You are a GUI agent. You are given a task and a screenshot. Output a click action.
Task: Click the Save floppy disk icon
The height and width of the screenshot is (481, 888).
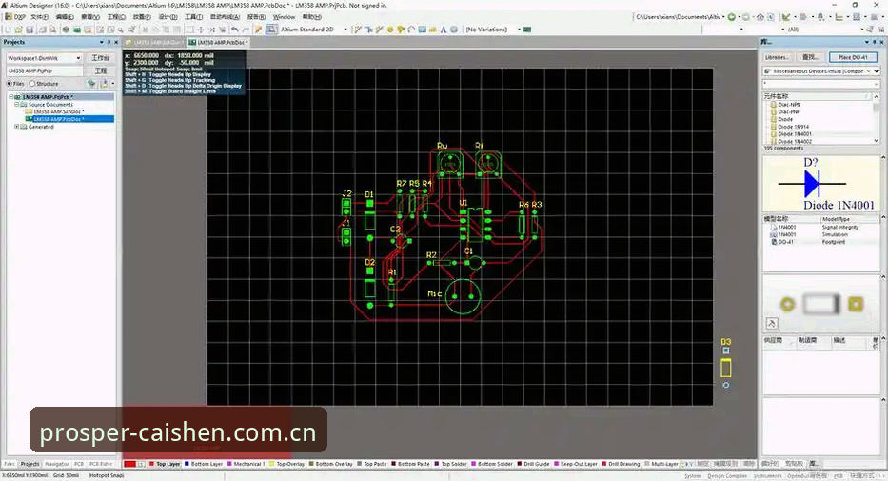[30, 29]
